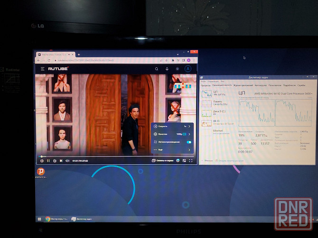Open Task Manager View (Вид) menu
318x238 pixels.
[223, 81]
